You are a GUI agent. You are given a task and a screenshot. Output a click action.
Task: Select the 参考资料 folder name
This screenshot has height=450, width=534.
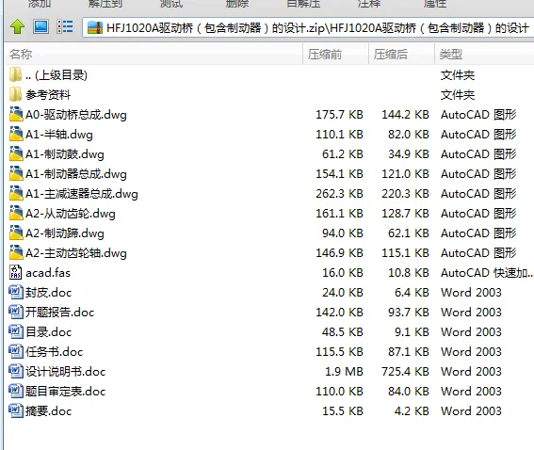point(48,95)
